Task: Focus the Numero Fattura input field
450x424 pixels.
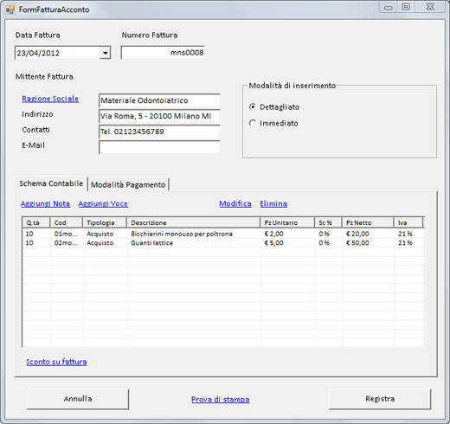Action: tap(163, 53)
